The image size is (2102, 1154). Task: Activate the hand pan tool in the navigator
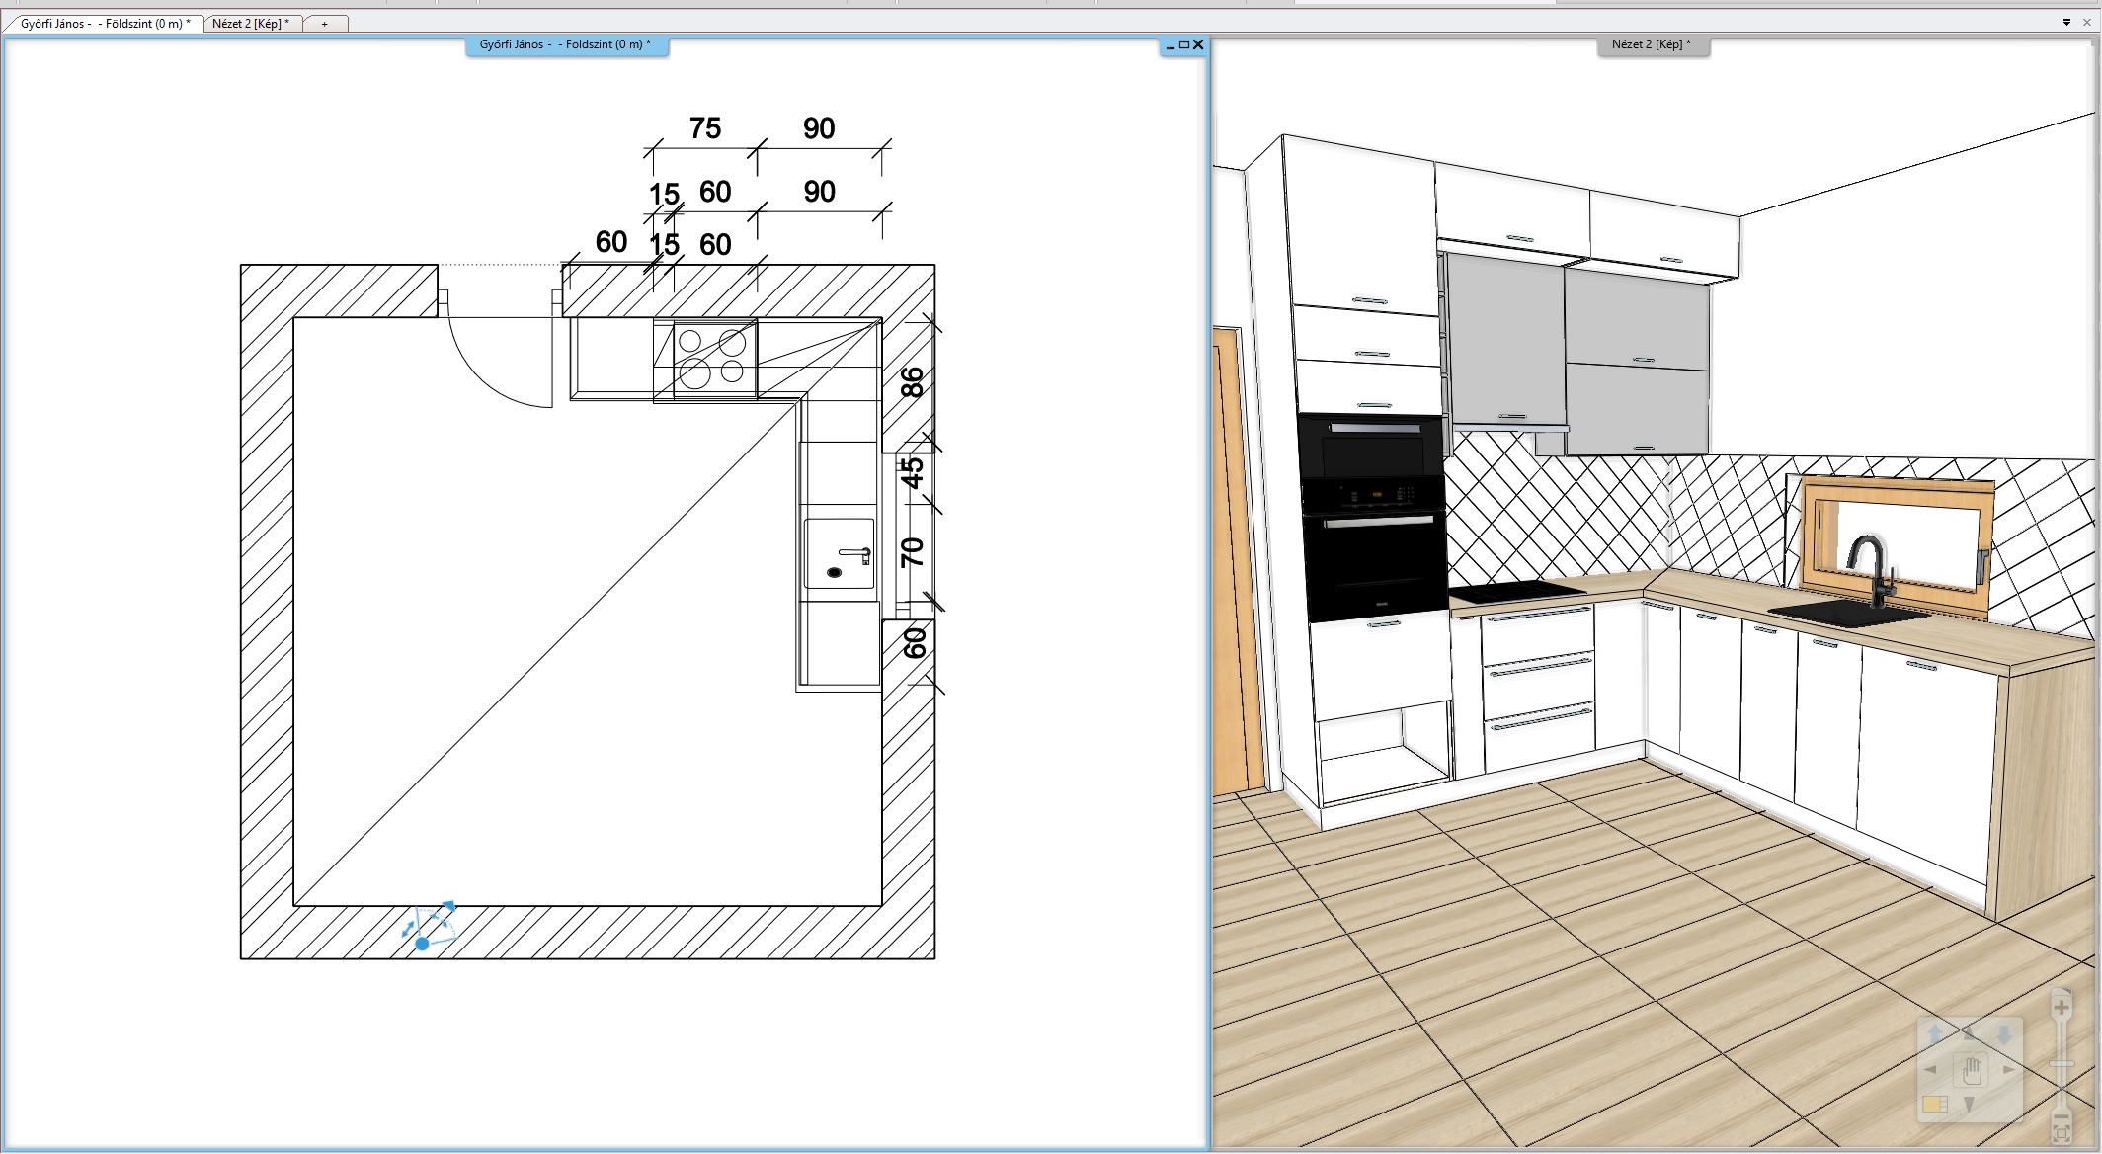(1972, 1069)
